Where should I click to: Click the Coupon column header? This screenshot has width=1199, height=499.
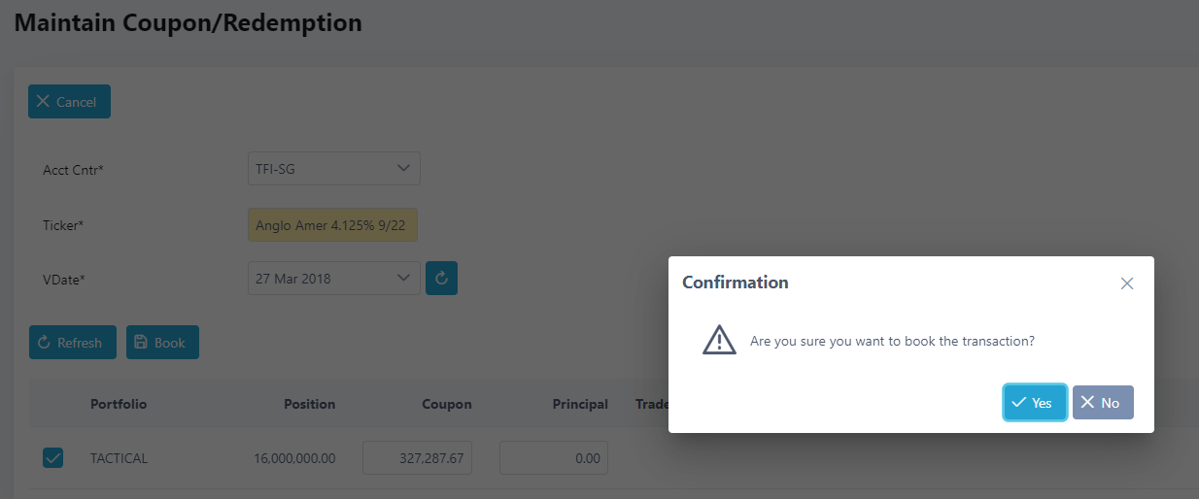tap(446, 404)
